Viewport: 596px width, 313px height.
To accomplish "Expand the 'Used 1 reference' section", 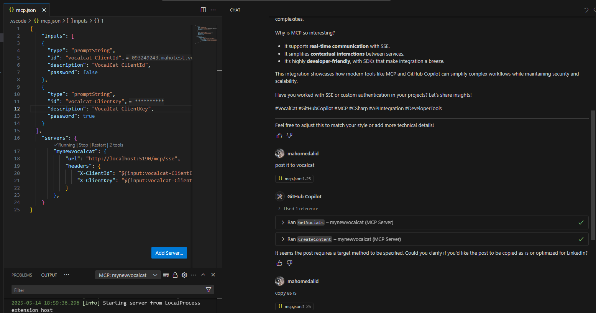I will pyautogui.click(x=298, y=209).
